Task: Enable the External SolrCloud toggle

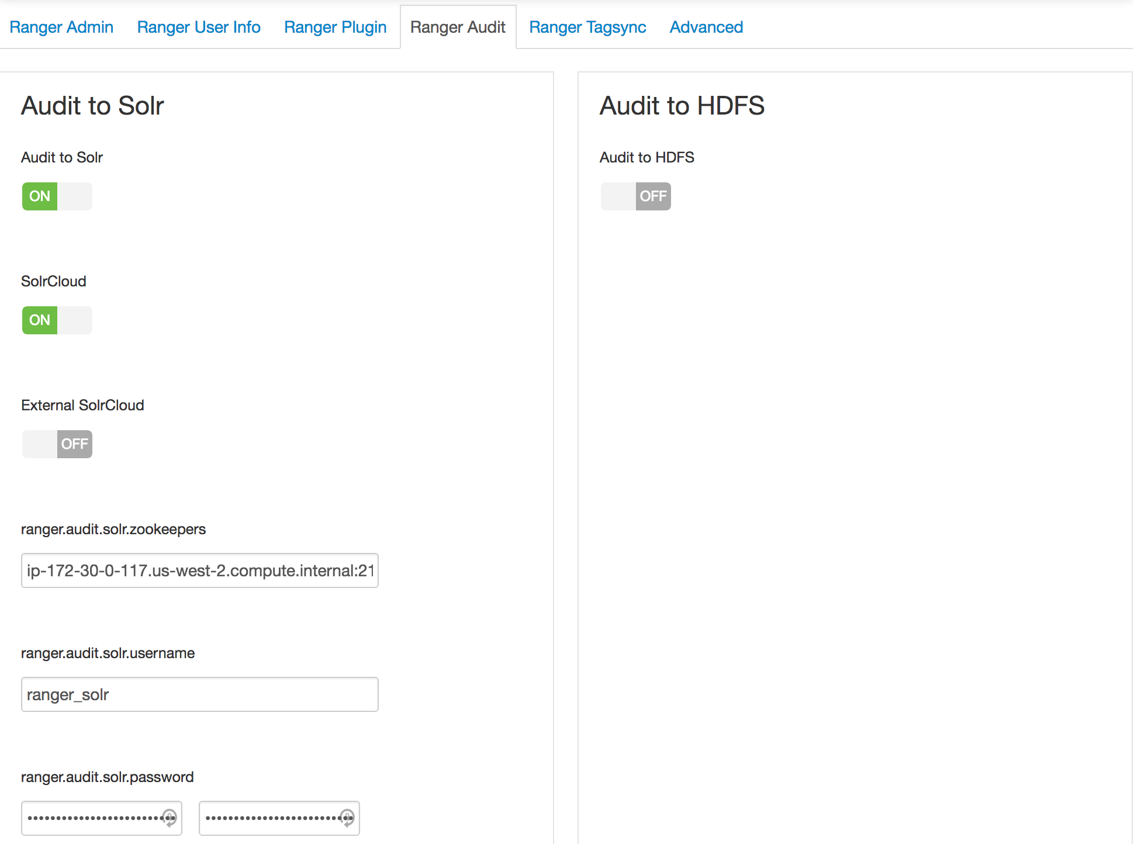Action: pyautogui.click(x=57, y=444)
